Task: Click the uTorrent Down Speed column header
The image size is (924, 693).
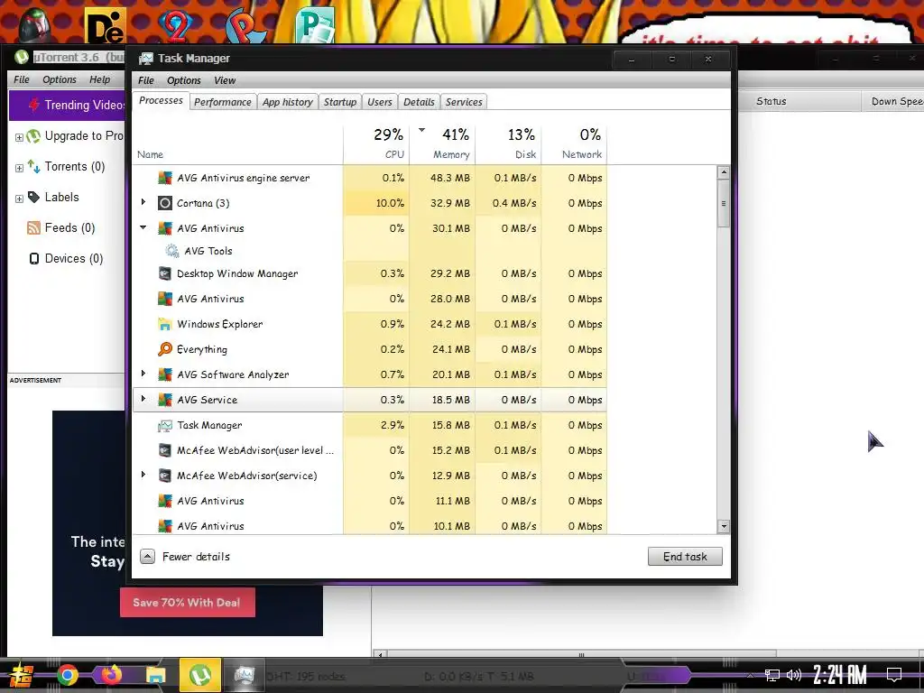Action: pyautogui.click(x=892, y=101)
